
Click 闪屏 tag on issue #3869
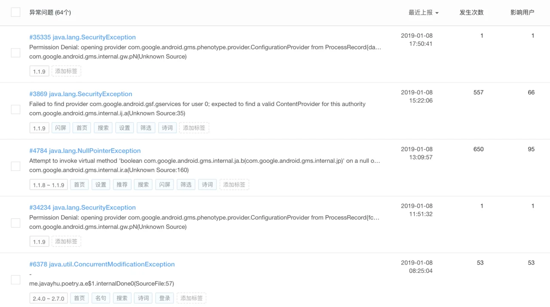(x=61, y=128)
